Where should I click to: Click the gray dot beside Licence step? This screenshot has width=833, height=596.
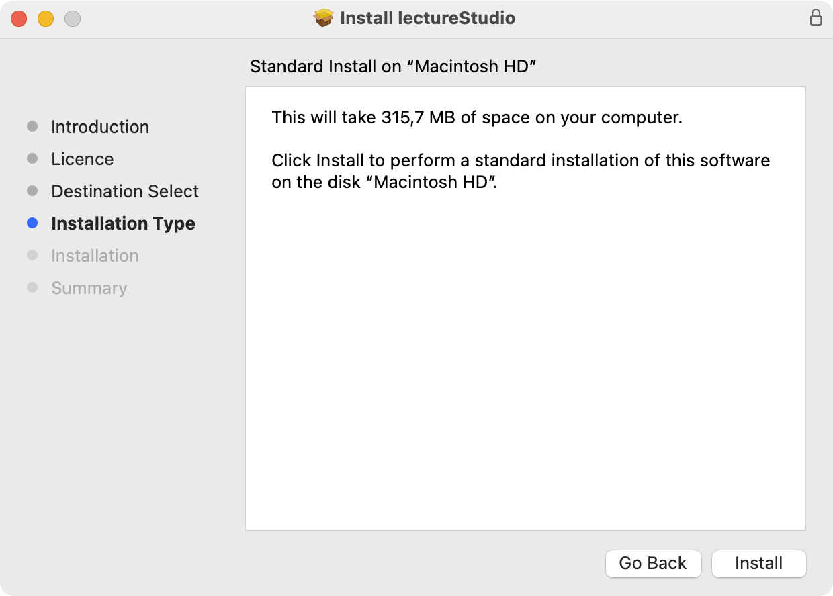pyautogui.click(x=32, y=158)
